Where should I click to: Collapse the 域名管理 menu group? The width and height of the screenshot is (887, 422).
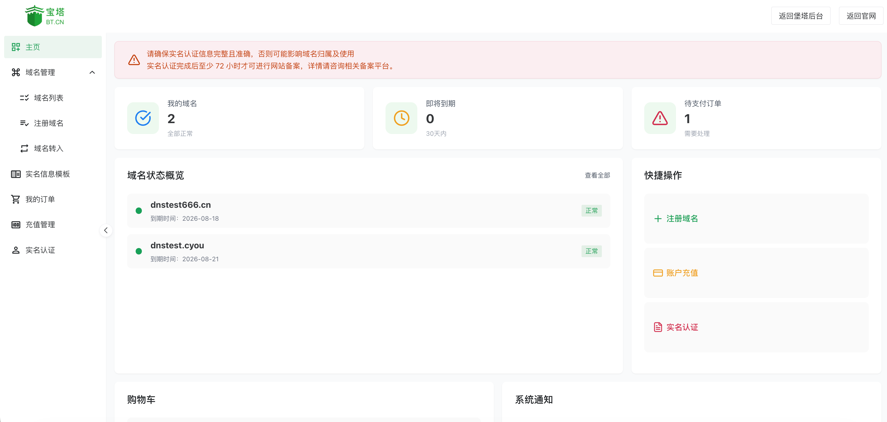92,72
